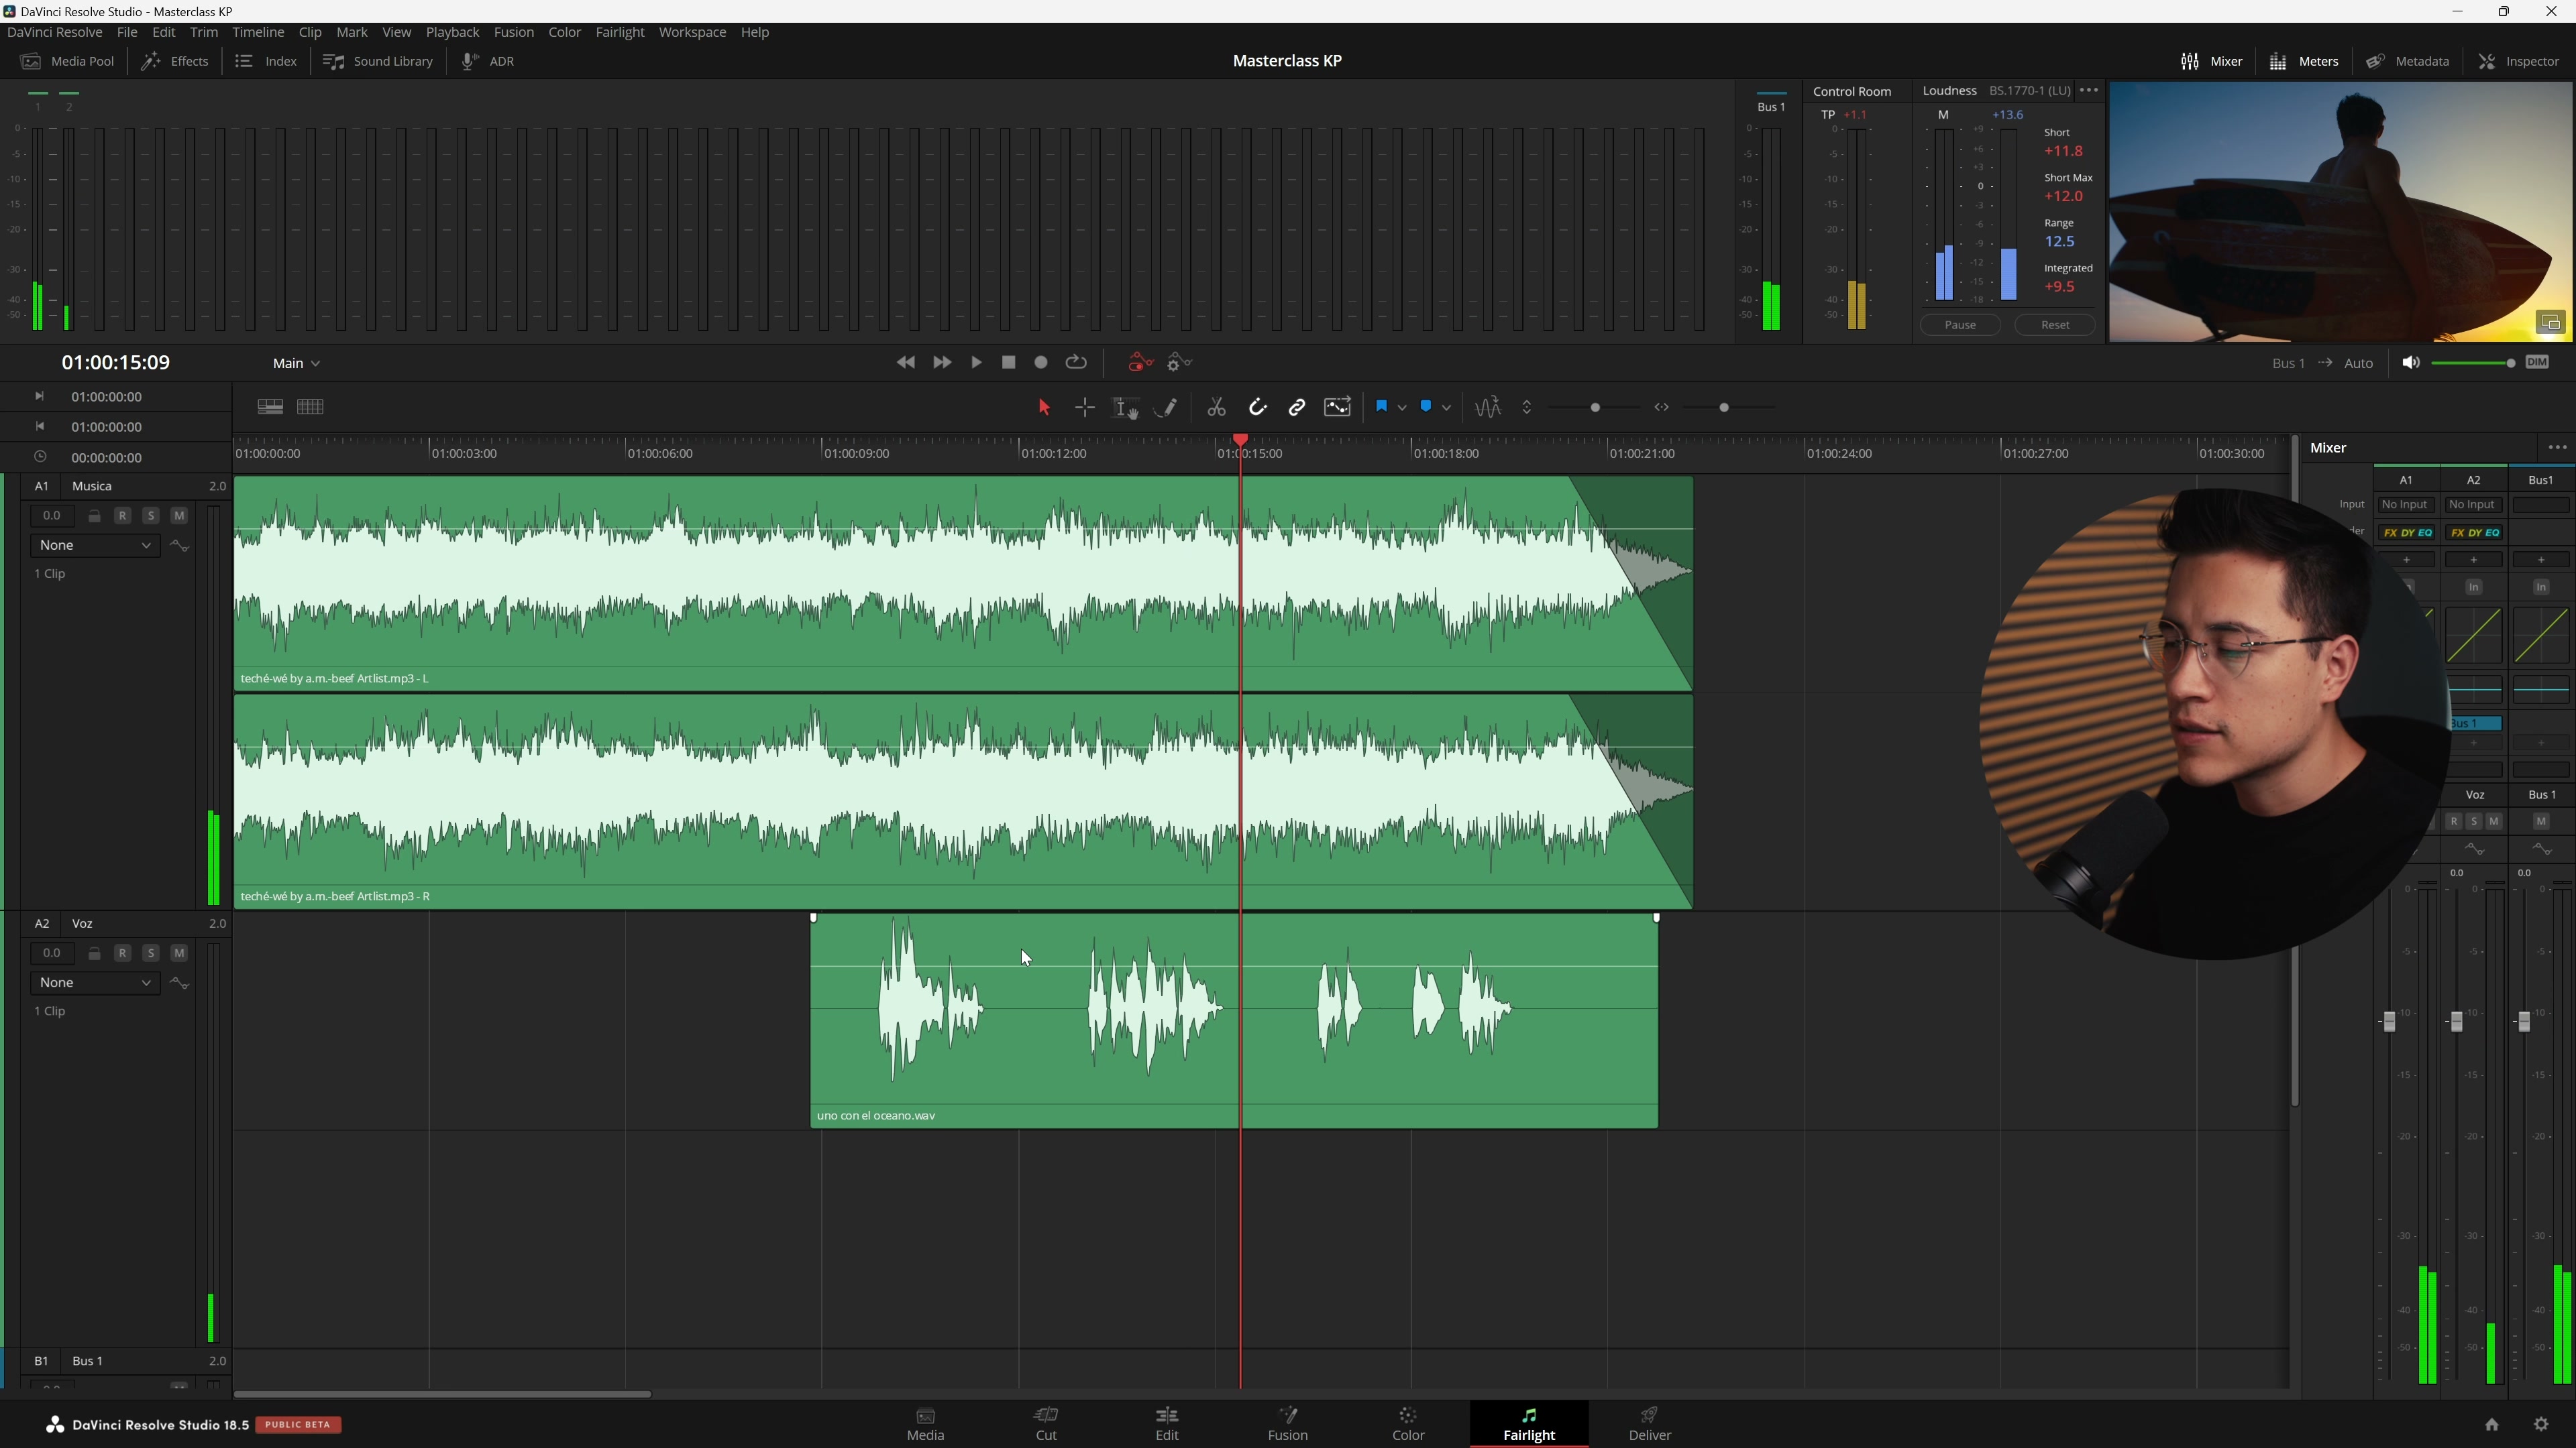Click the automation curve toolbar icon
This screenshot has width=2576, height=1448.
(1338, 407)
